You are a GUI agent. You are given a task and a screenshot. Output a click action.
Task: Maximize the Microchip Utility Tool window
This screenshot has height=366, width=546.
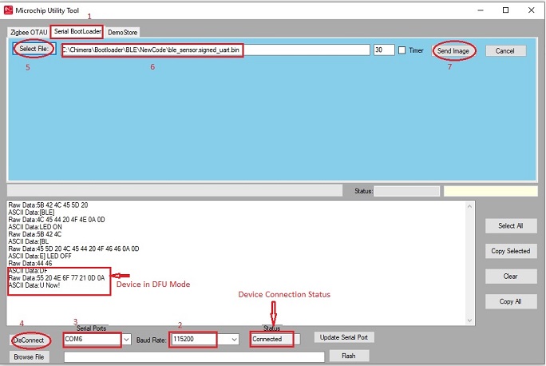coord(505,10)
